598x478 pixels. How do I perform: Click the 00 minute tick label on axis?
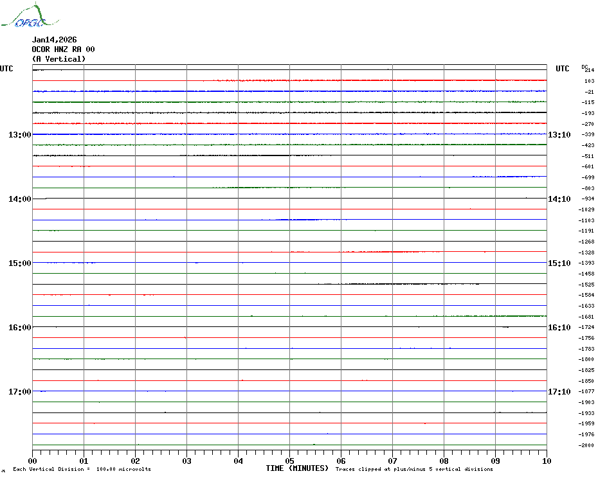[32, 461]
